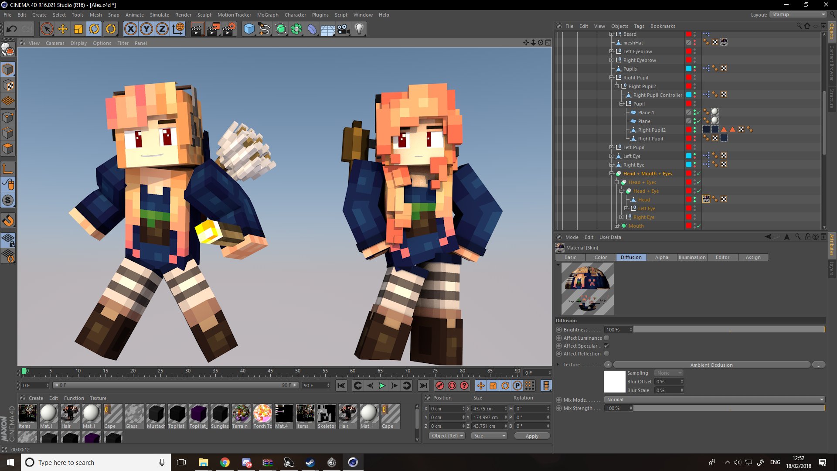Screen dimensions: 837x471
Task: Toggle X-axis lock button
Action: 130,29
